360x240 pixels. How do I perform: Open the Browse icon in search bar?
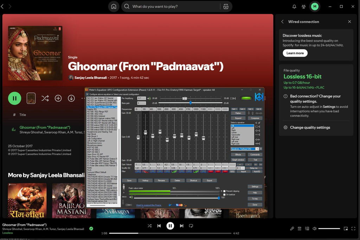[226, 6]
